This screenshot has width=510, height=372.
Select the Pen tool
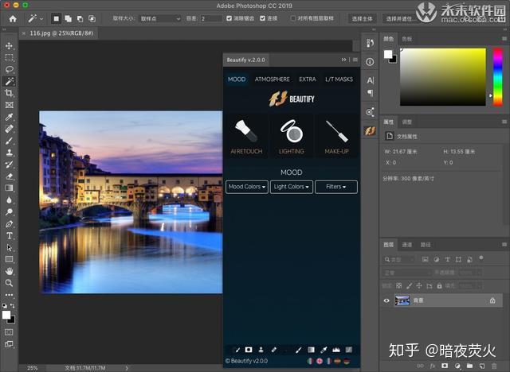point(9,224)
